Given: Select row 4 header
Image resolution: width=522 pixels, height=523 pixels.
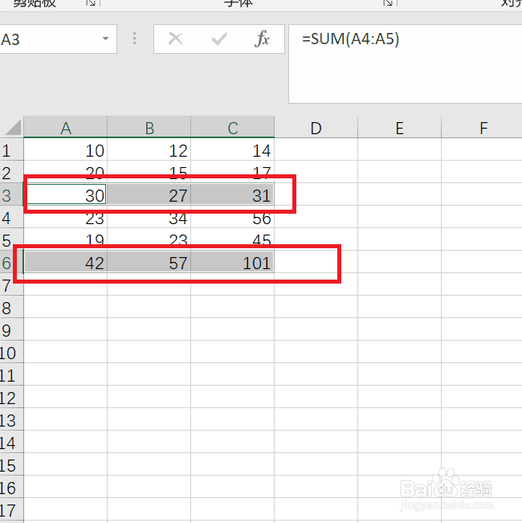Looking at the screenshot, I should [11, 217].
